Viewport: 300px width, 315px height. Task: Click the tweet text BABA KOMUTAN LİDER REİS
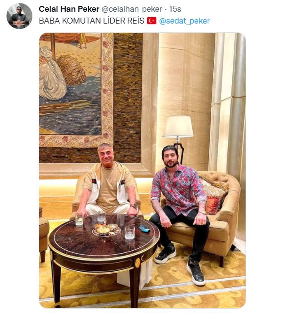pos(92,21)
